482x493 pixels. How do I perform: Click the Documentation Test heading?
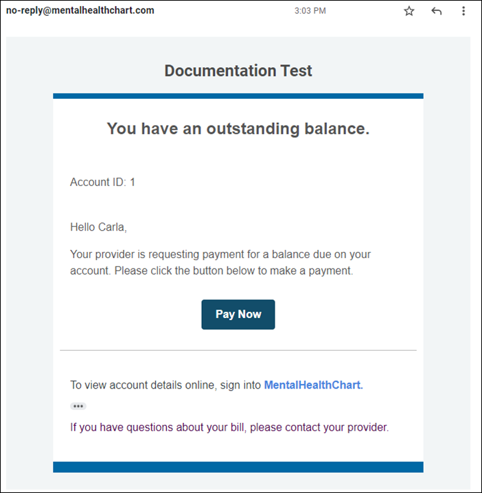coord(238,71)
